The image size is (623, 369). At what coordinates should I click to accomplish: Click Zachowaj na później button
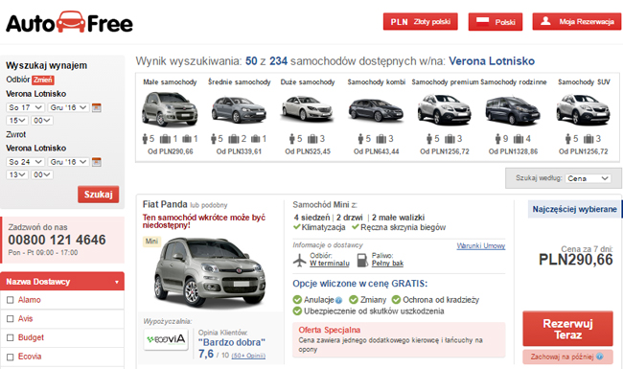click(567, 357)
